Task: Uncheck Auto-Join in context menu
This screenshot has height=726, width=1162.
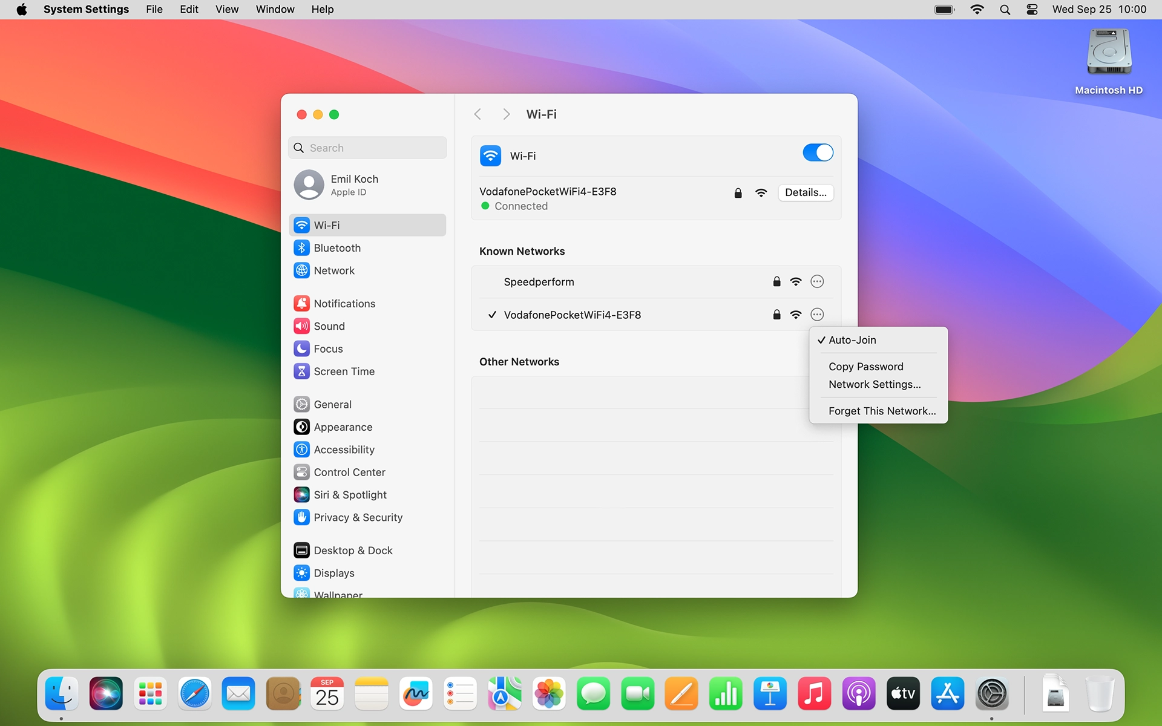Action: coord(852,340)
